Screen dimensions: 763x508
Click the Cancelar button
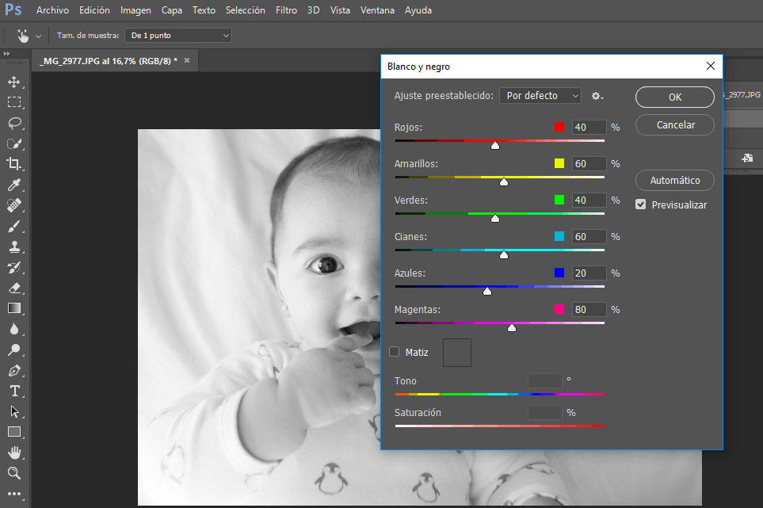coord(675,124)
